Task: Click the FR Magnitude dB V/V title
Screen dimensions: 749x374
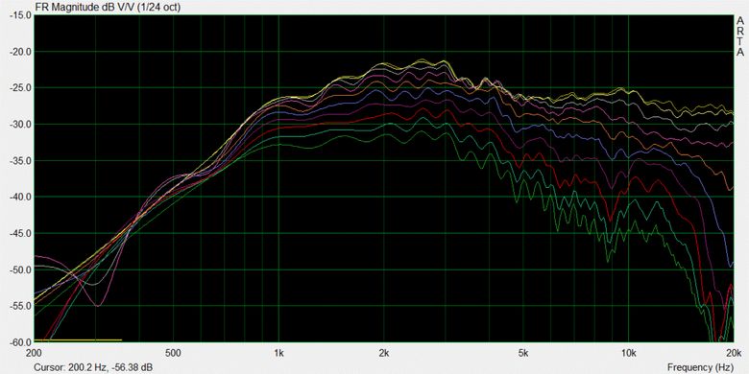Action: tap(108, 7)
